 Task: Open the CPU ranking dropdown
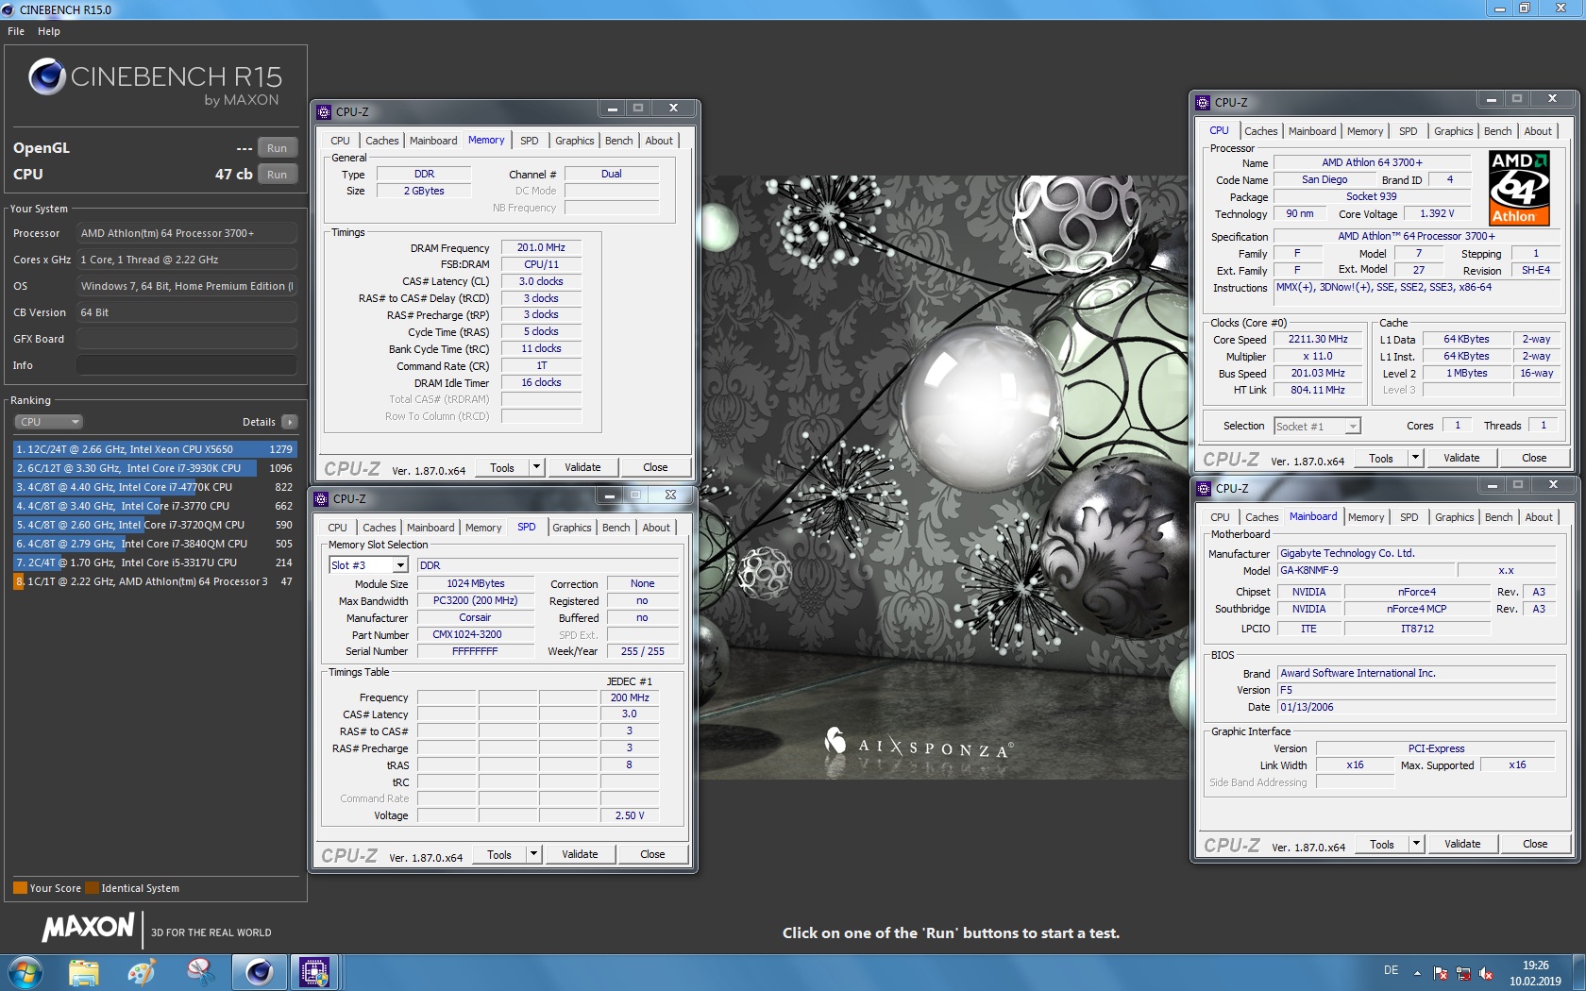pyautogui.click(x=48, y=422)
